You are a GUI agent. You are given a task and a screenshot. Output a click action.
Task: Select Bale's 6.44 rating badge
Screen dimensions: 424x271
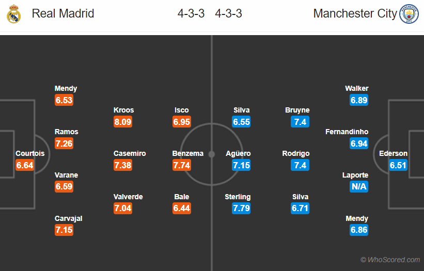182,209
